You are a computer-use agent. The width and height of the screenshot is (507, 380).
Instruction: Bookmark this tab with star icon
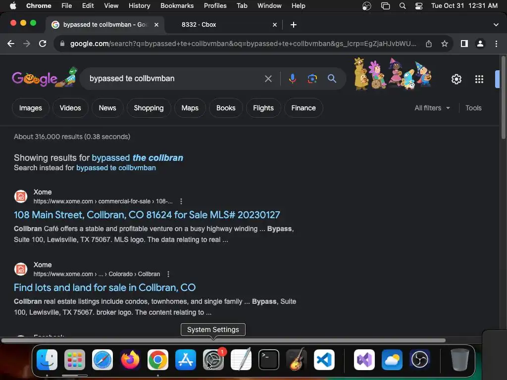pos(445,44)
